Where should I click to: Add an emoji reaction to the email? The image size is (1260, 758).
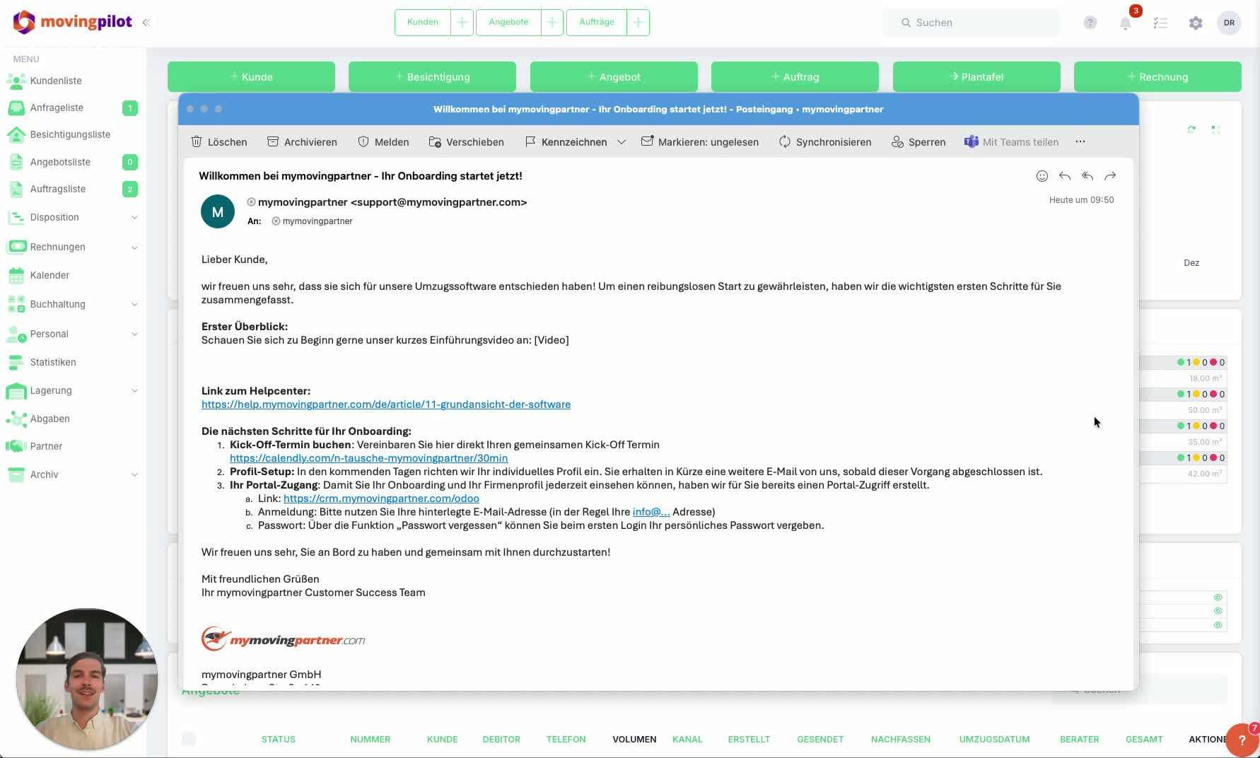coord(1042,176)
